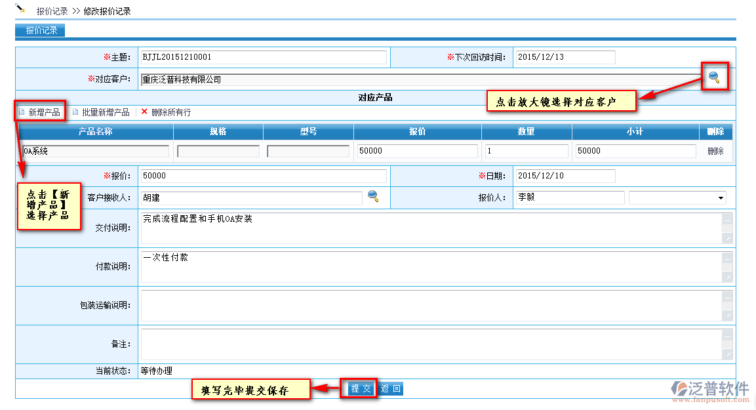756x410 pixels.
Task: Click 批量新增产品 to batch add products
Action: pos(105,112)
